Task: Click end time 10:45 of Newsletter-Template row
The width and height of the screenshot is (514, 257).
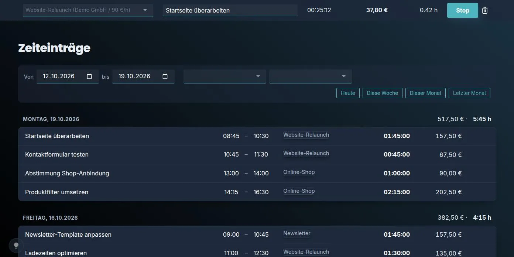Action: pyautogui.click(x=261, y=234)
